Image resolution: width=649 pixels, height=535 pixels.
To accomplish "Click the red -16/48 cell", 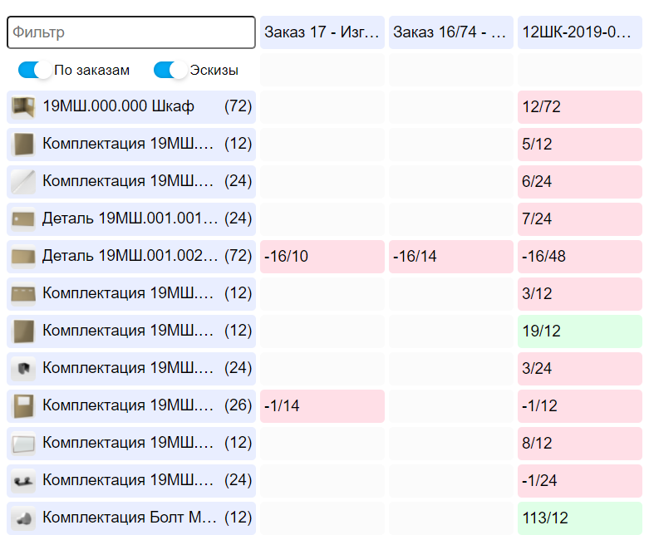I will [x=580, y=257].
